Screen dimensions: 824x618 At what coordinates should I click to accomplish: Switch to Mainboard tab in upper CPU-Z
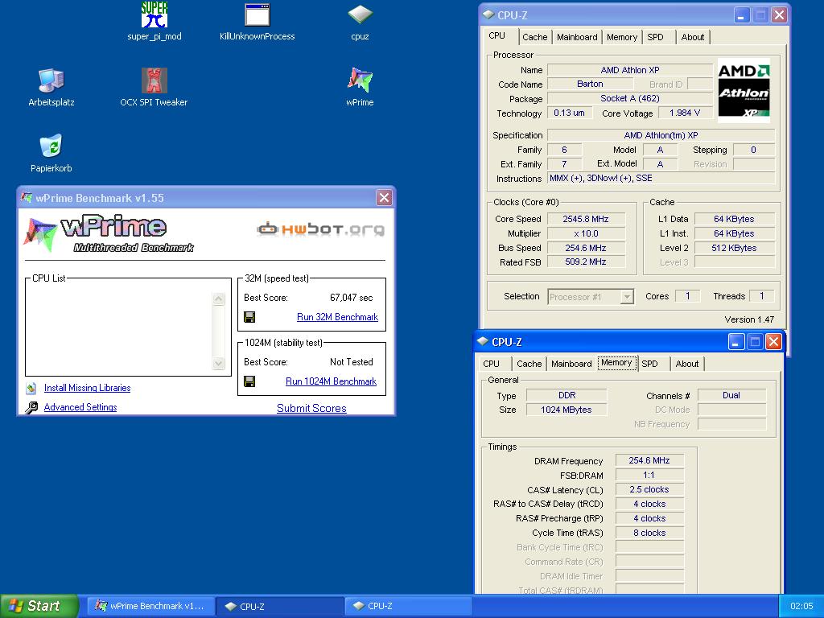(x=577, y=37)
